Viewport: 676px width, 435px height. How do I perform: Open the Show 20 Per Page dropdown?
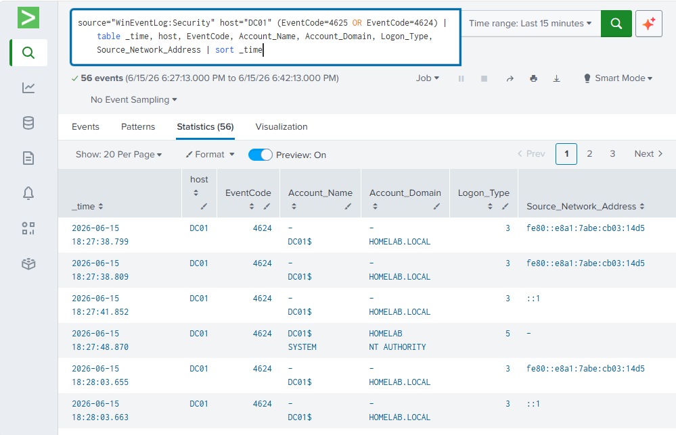coord(118,155)
